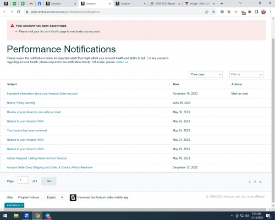Open the Extensions puzzle-piece menu
The height and width of the screenshot is (220, 275).
[x=250, y=12]
